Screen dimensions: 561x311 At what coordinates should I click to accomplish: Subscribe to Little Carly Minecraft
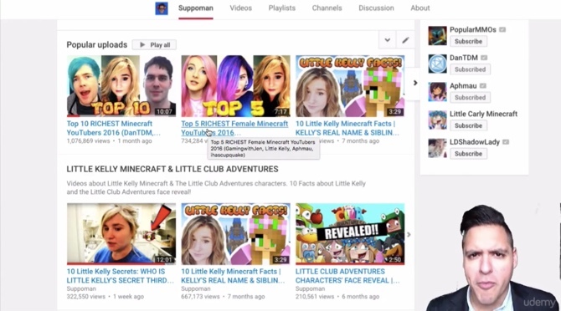(468, 125)
